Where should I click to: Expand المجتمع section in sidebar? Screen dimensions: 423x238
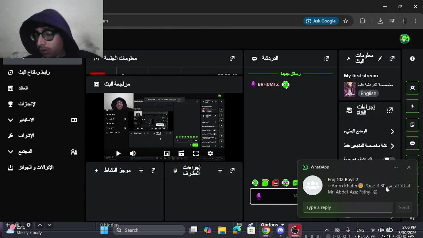(x=42, y=151)
